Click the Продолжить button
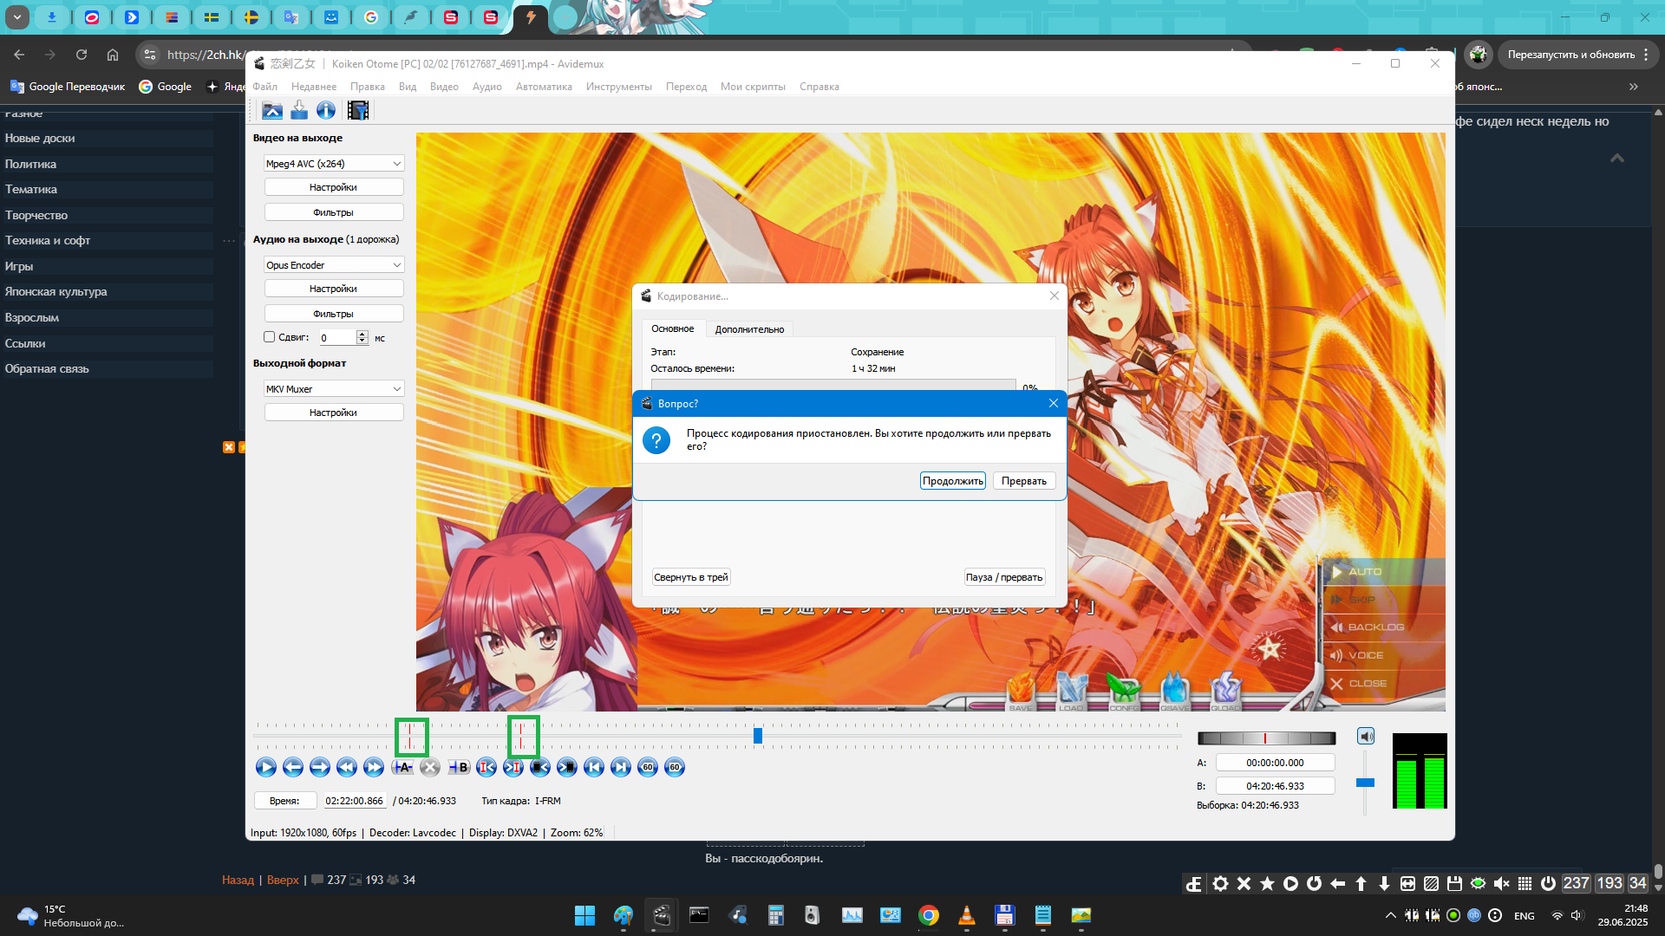 click(x=952, y=481)
